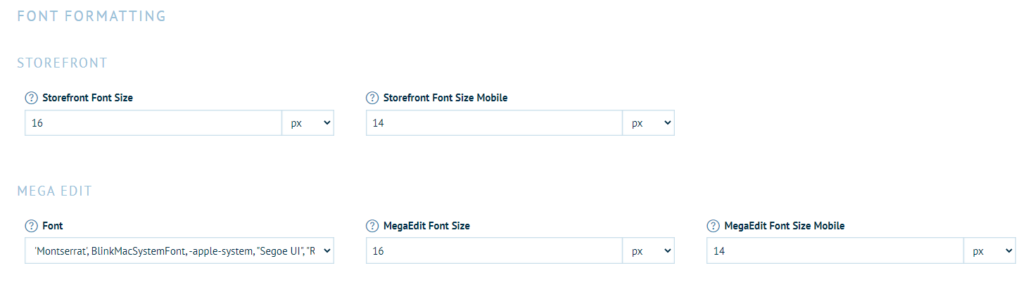This screenshot has height=292, width=1033.
Task: Expand the MegaEdit Font Size Mobile unit selector
Action: (989, 251)
